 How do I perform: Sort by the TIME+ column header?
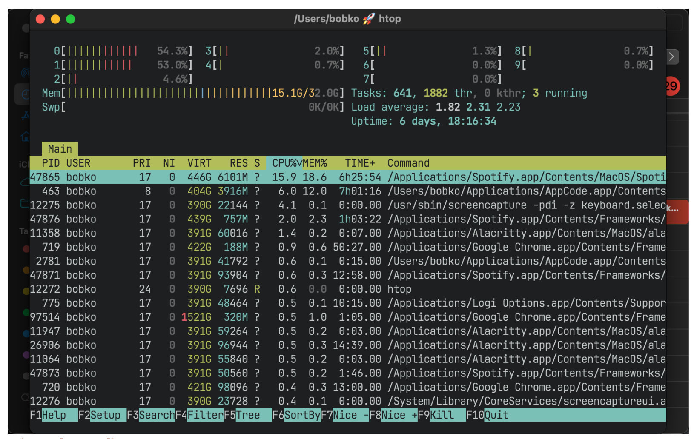(360, 163)
